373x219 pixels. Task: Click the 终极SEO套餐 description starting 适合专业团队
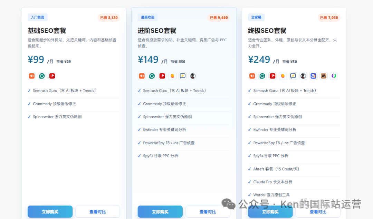293,43
